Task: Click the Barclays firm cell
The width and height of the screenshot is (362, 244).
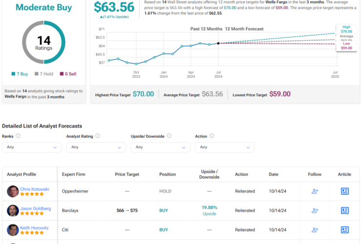Action: [70, 211]
